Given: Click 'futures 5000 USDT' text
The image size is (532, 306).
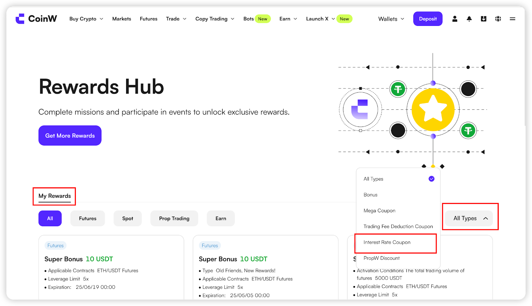Looking at the screenshot, I should 379,278.
